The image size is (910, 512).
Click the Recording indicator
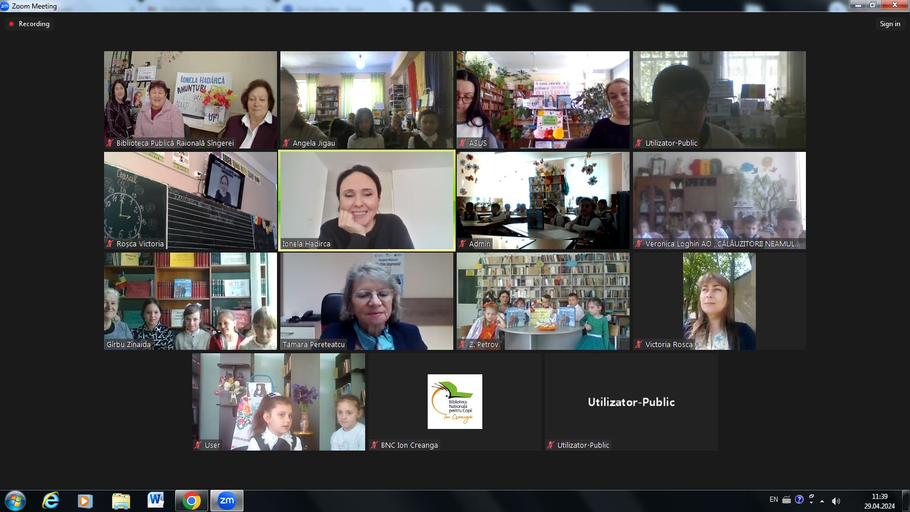click(x=29, y=24)
